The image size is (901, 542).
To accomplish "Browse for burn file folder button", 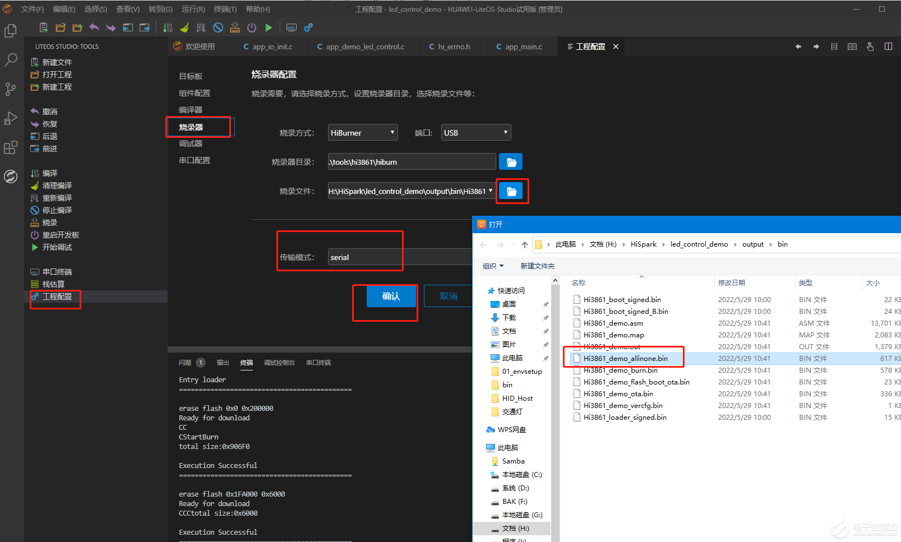I will (x=511, y=191).
